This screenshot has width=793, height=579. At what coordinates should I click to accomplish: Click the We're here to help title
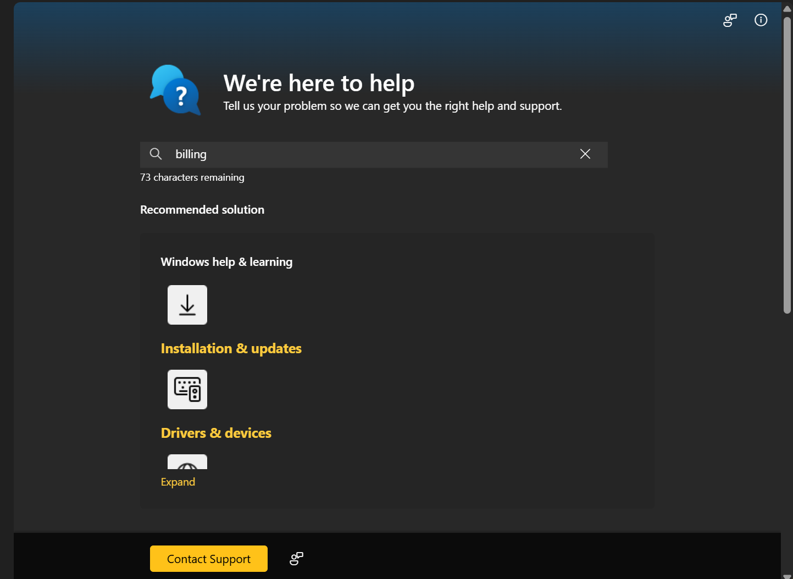pos(319,83)
